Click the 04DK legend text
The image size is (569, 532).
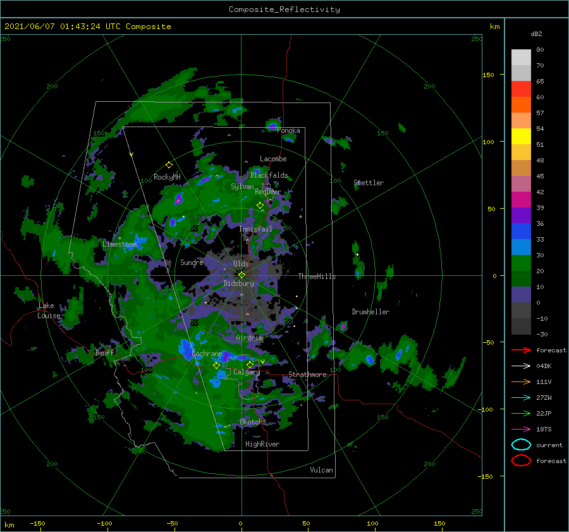pyautogui.click(x=544, y=366)
